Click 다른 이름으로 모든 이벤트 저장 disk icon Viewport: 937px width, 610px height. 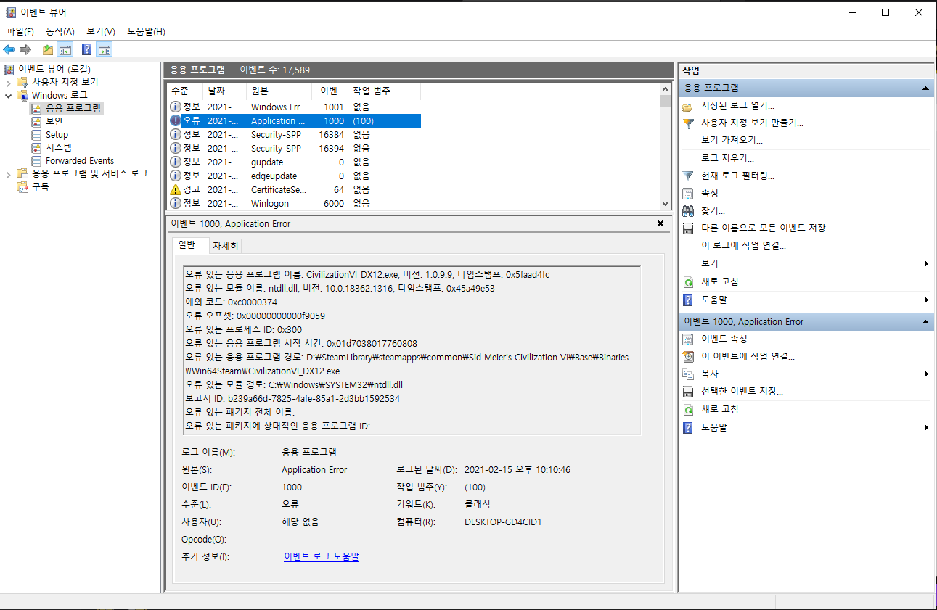coord(688,228)
